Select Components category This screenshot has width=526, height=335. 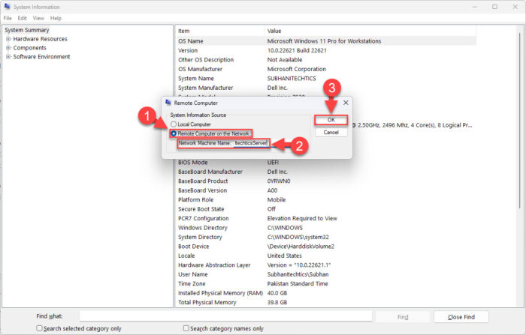tap(29, 48)
